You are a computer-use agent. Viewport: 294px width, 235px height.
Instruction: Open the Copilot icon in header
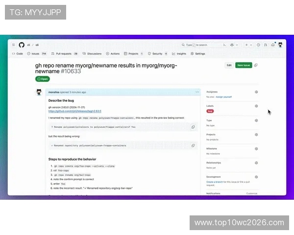pyautogui.click(x=232, y=45)
